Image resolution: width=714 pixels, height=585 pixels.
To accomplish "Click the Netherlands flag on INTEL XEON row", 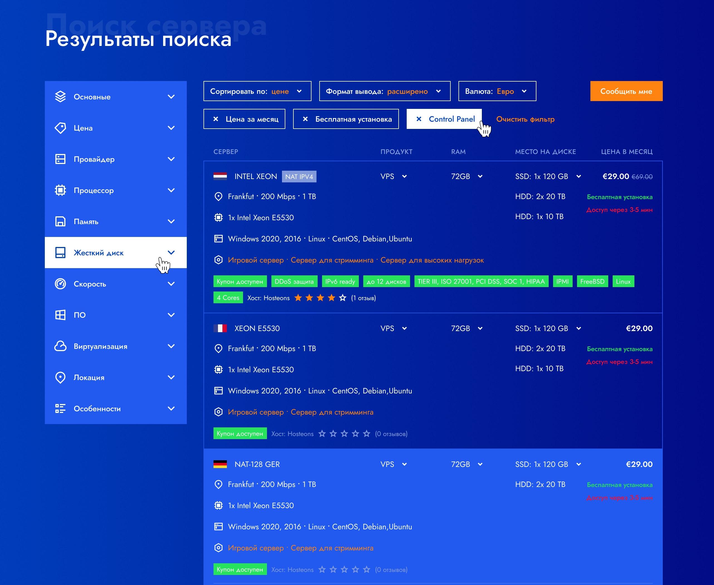I will coord(220,176).
